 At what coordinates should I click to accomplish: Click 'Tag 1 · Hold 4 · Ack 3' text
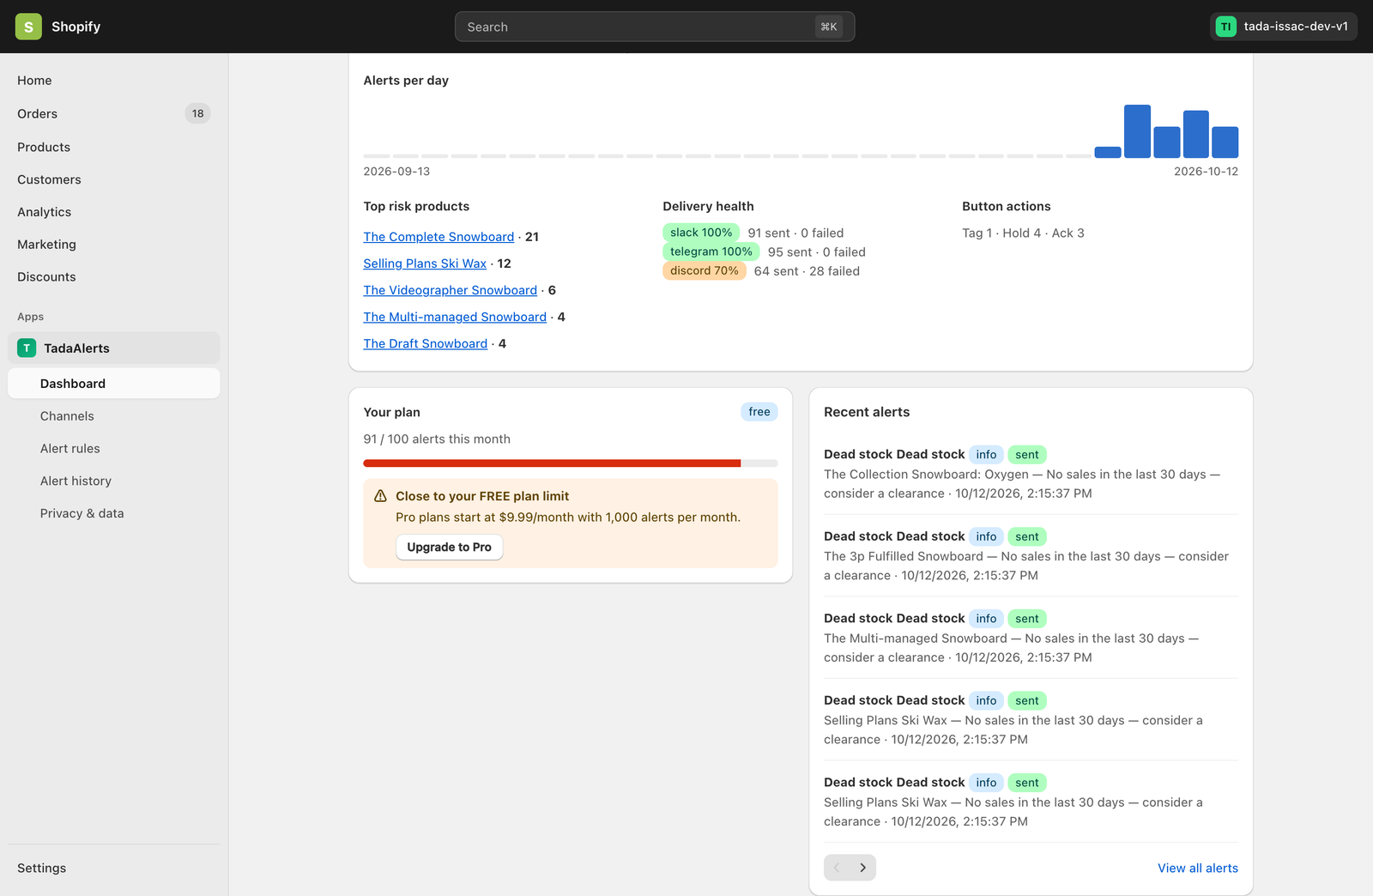(1023, 233)
